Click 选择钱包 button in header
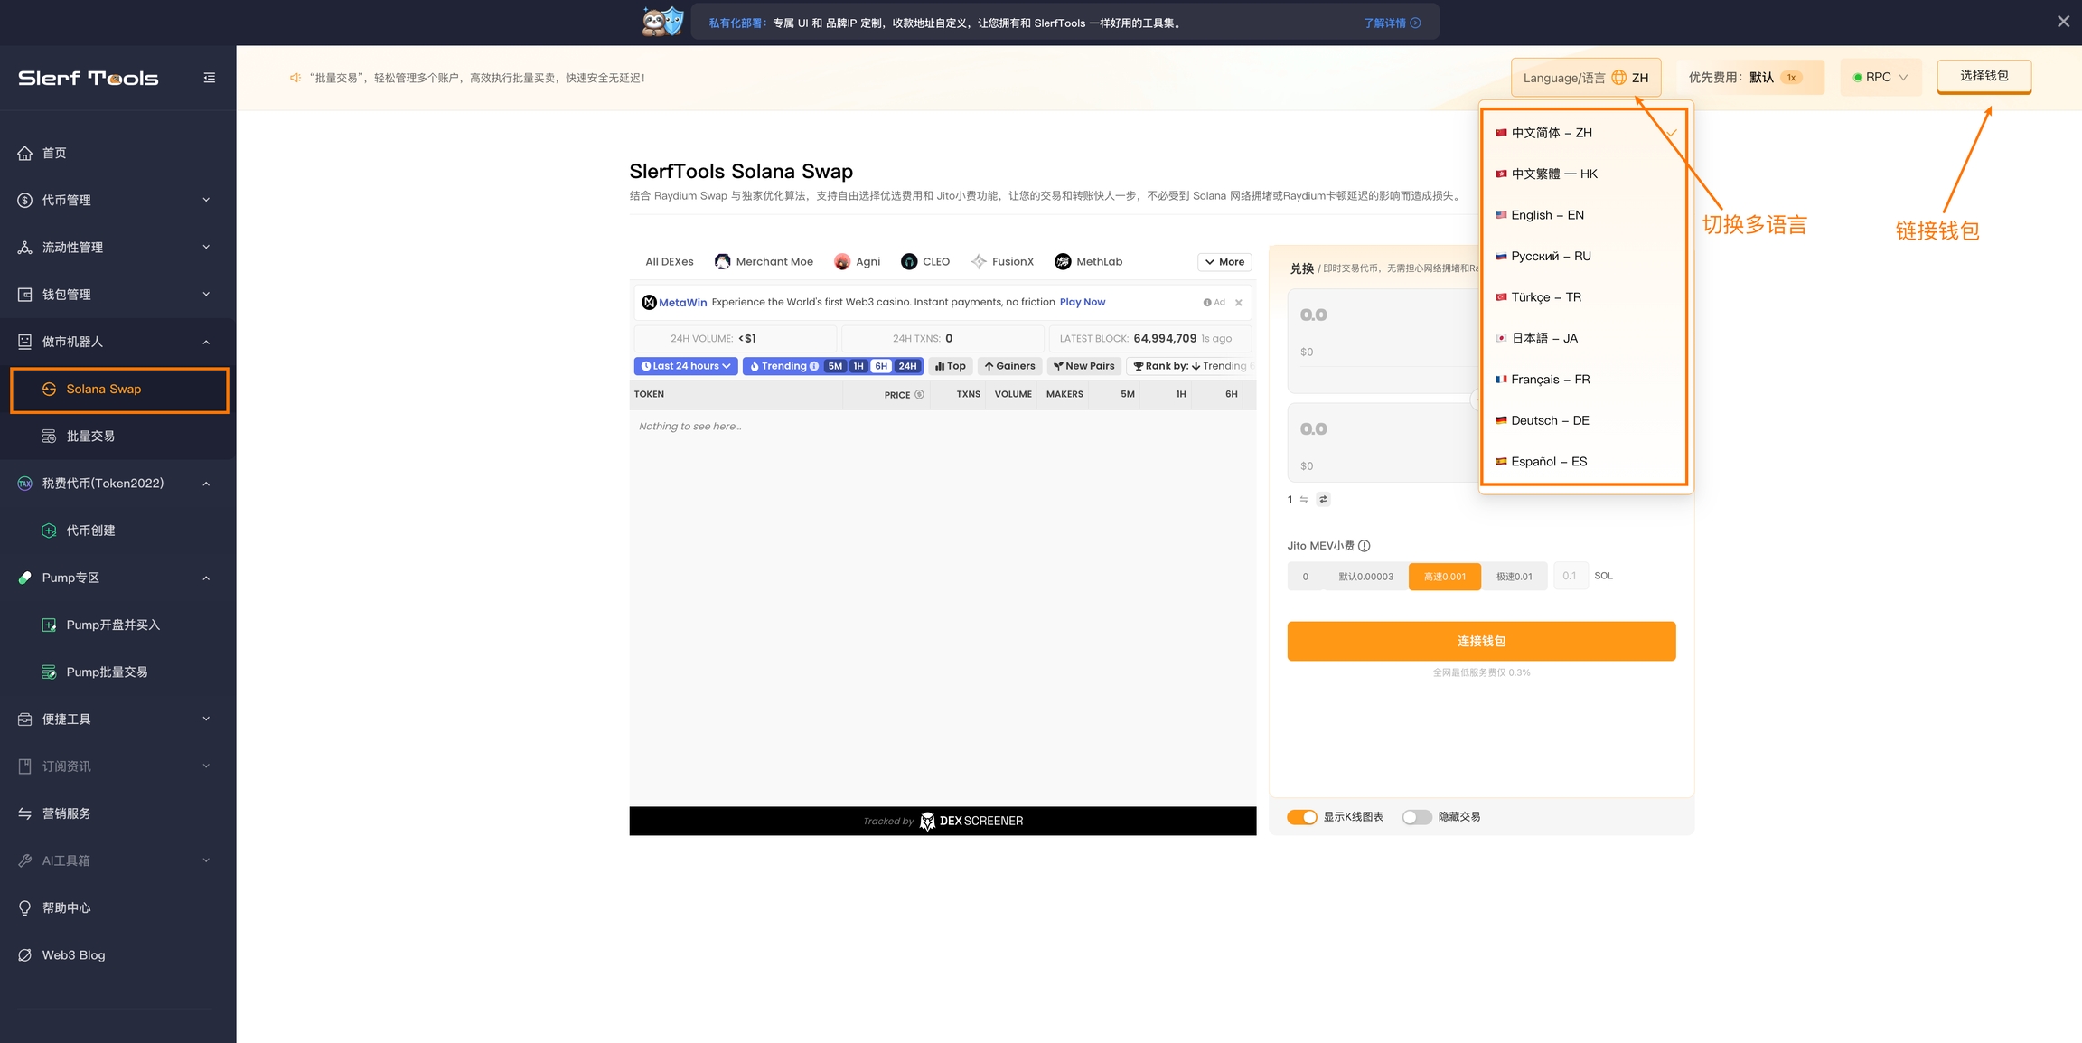 (1984, 76)
